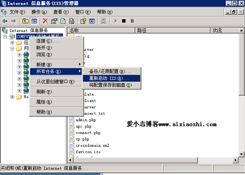Screen dimensions: 245x175
Task: Click the Pause service button
Action: (x=132, y=21)
